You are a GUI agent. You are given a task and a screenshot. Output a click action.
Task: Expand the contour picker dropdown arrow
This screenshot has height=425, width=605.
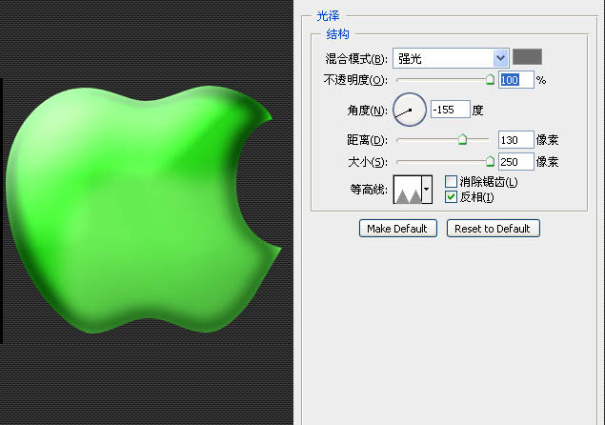pos(427,190)
